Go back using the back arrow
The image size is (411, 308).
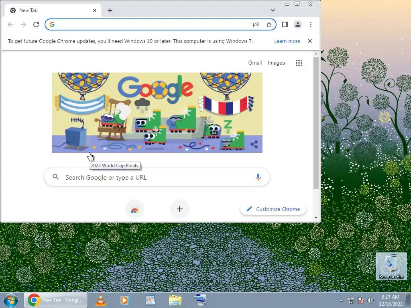point(10,24)
